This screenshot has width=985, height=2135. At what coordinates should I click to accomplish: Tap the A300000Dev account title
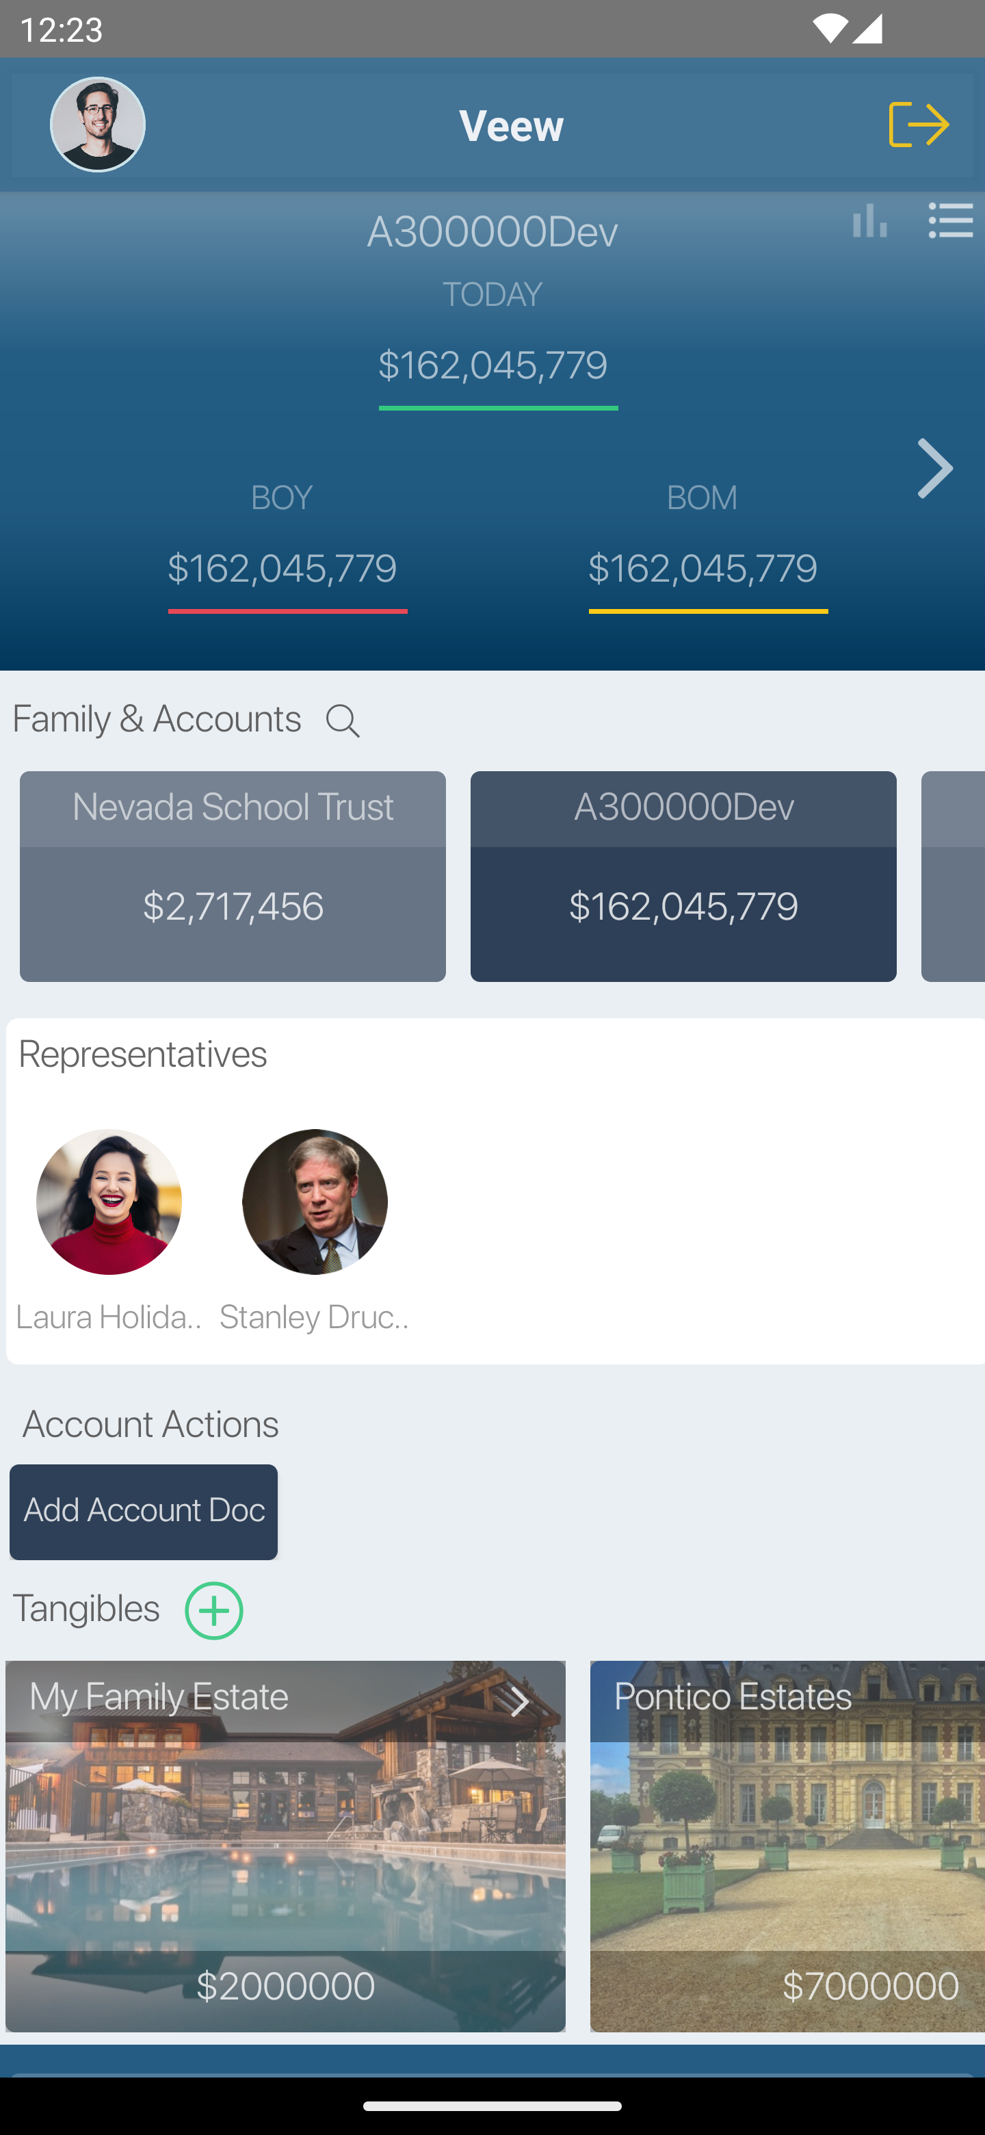click(x=493, y=232)
